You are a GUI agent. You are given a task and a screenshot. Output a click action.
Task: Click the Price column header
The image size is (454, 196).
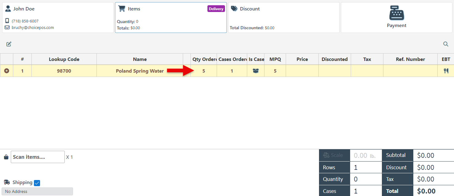click(302, 59)
